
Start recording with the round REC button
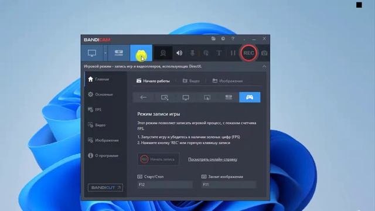coord(248,53)
